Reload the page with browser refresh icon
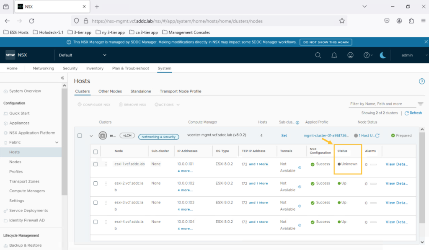The height and width of the screenshot is (250, 429). pos(31,21)
